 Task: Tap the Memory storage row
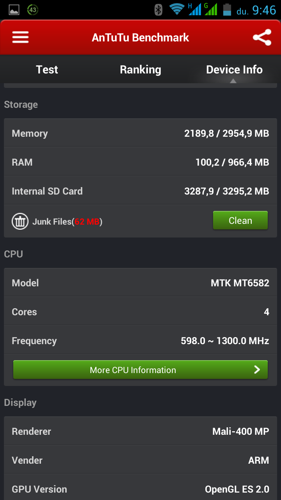(x=140, y=134)
